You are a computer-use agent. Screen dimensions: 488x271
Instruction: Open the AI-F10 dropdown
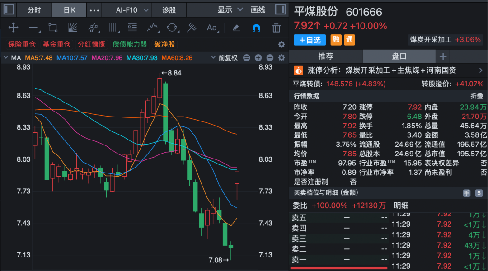pos(131,10)
